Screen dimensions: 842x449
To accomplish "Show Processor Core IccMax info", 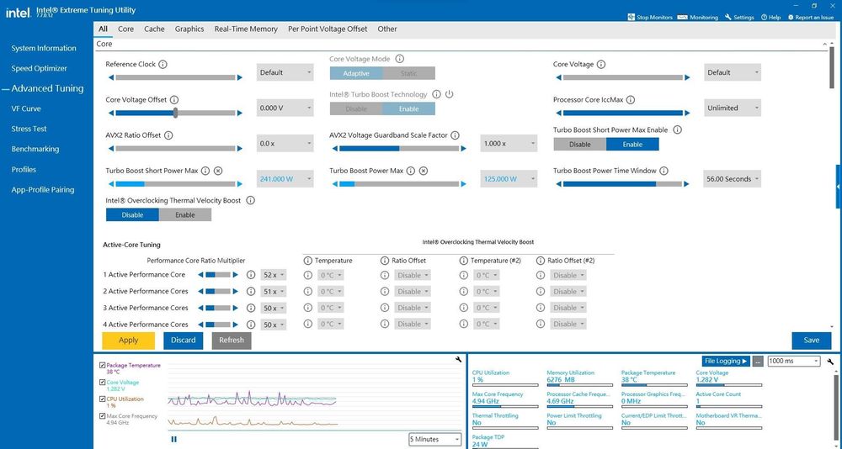I will [631, 100].
